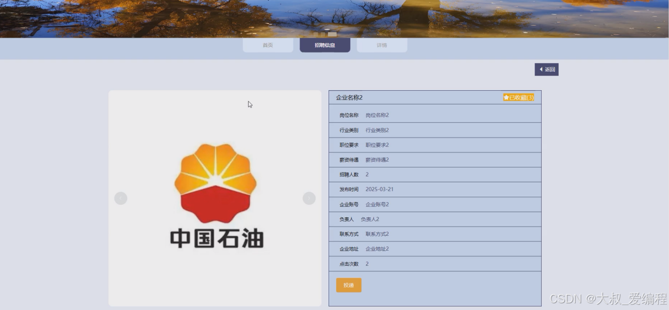Viewport: 669px width, 310px height.
Task: Select the first banner carousel indicator dot
Action: pyautogui.click(x=315, y=35)
